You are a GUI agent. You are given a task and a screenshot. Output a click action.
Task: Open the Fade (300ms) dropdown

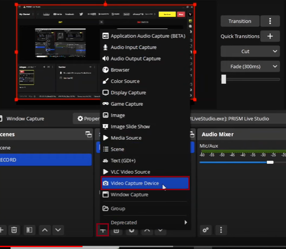click(250, 67)
